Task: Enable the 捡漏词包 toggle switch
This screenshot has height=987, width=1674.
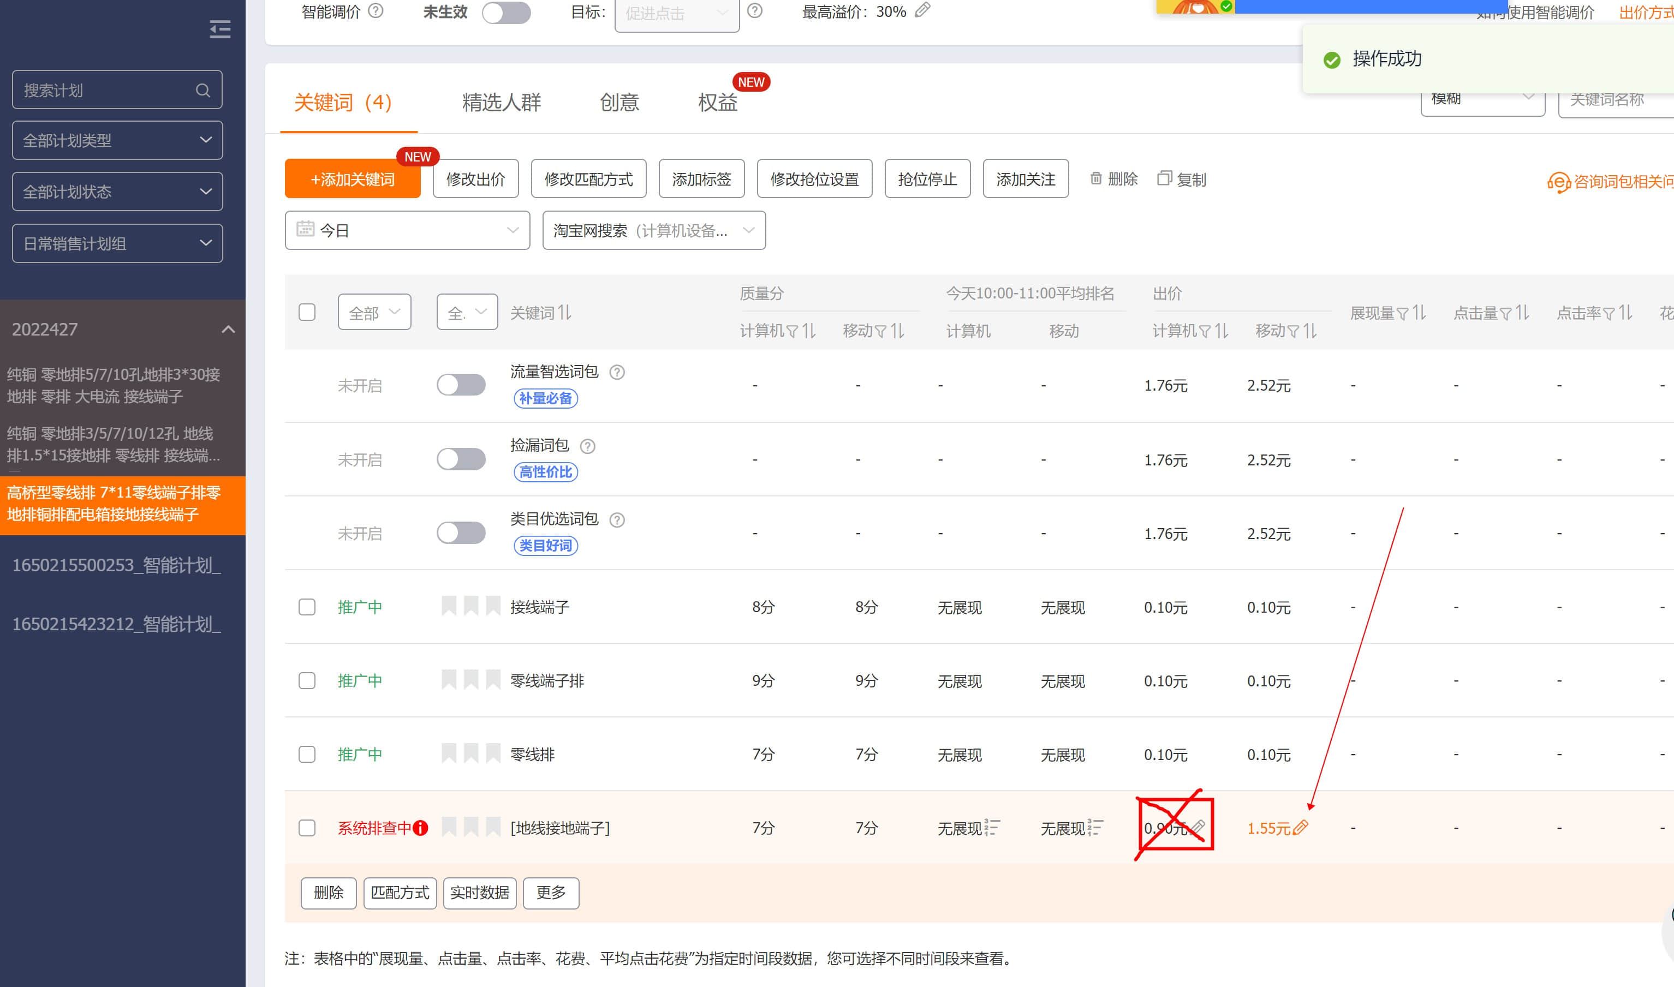Action: [x=461, y=459]
